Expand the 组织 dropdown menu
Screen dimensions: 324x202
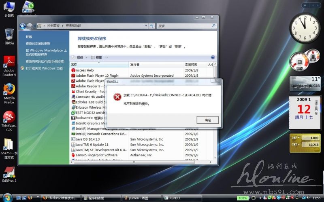click(80, 57)
